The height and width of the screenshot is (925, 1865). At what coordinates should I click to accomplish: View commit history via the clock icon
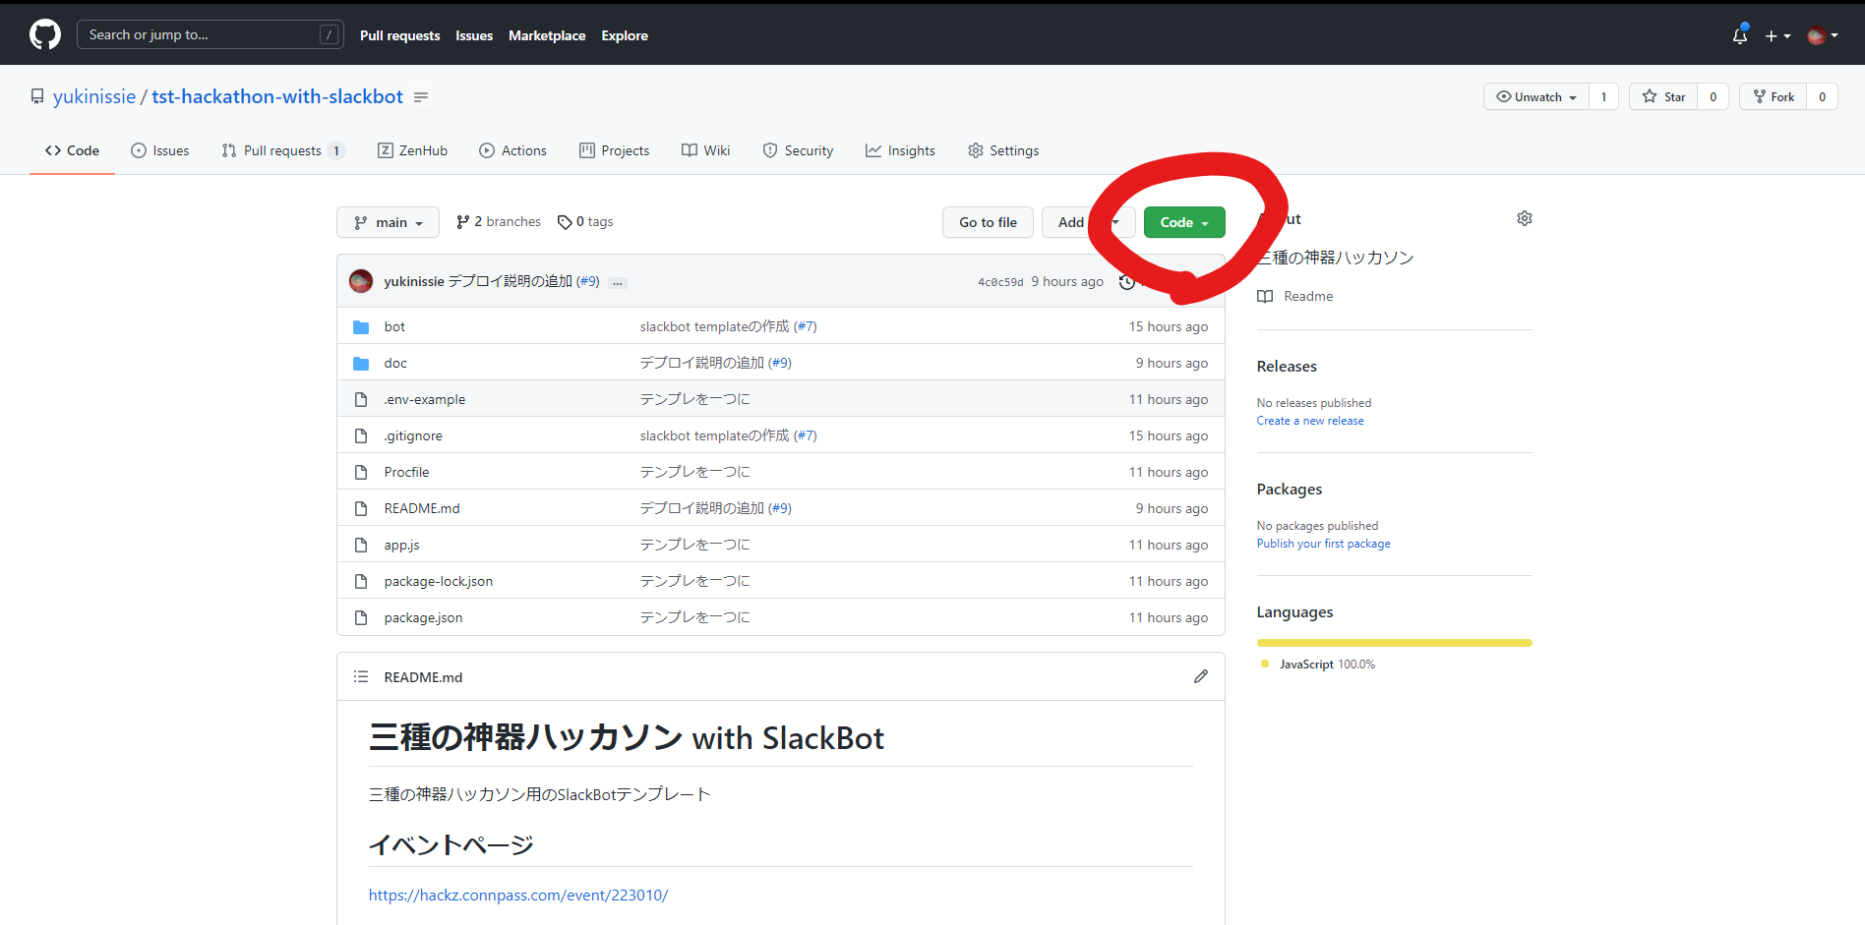pos(1127,281)
